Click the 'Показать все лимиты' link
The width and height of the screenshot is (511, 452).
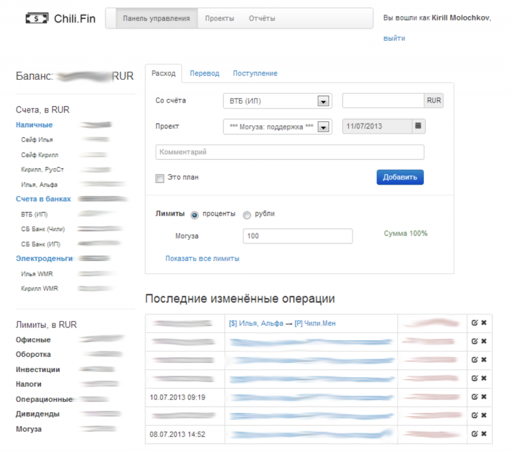[202, 258]
